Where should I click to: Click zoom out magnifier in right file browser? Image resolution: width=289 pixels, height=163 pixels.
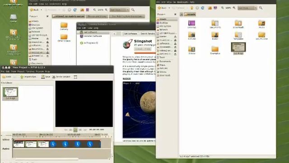[x=222, y=8]
